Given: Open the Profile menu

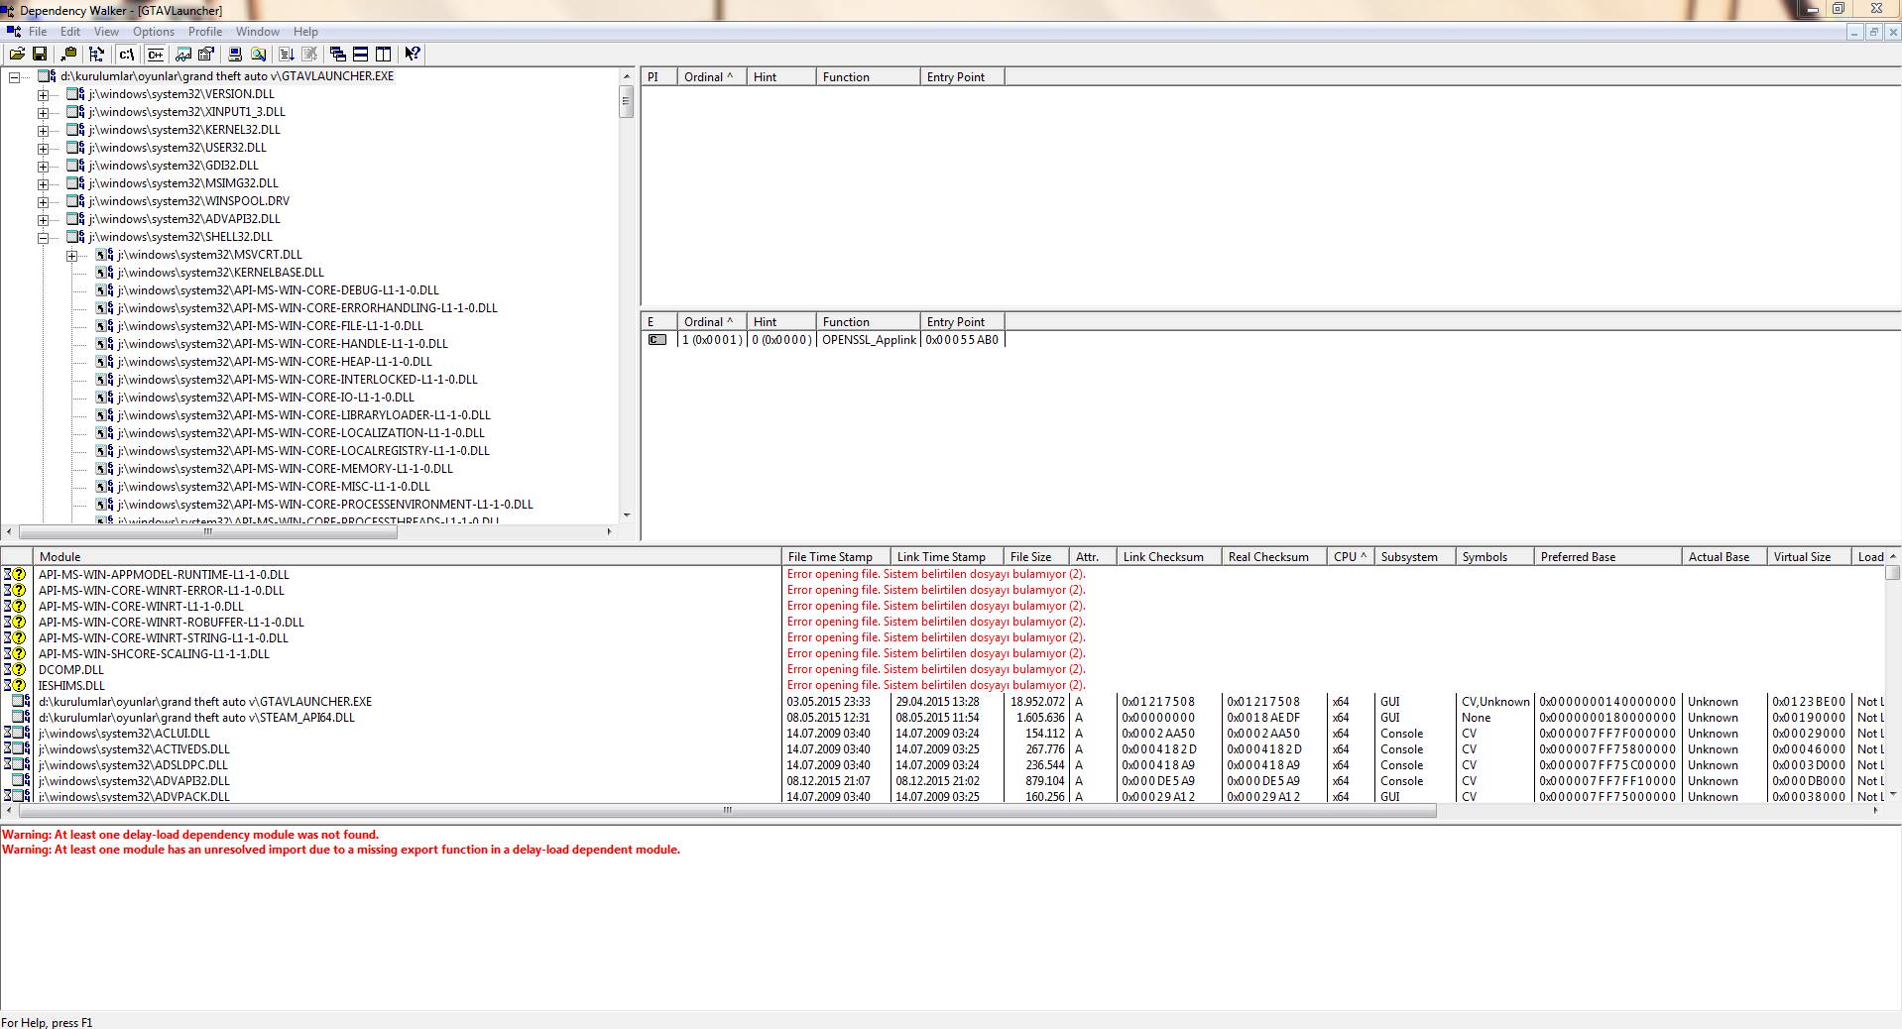Looking at the screenshot, I should point(205,32).
